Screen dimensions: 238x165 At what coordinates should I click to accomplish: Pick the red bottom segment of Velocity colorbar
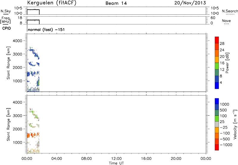point(217,147)
